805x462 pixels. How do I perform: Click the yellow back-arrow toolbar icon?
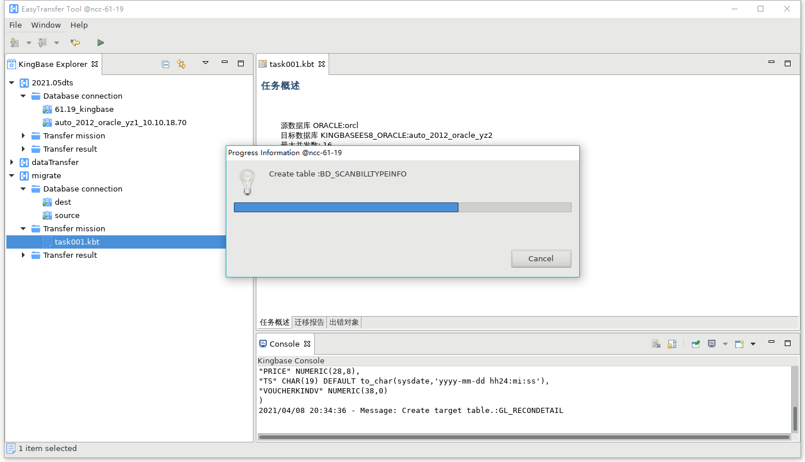[x=75, y=43]
